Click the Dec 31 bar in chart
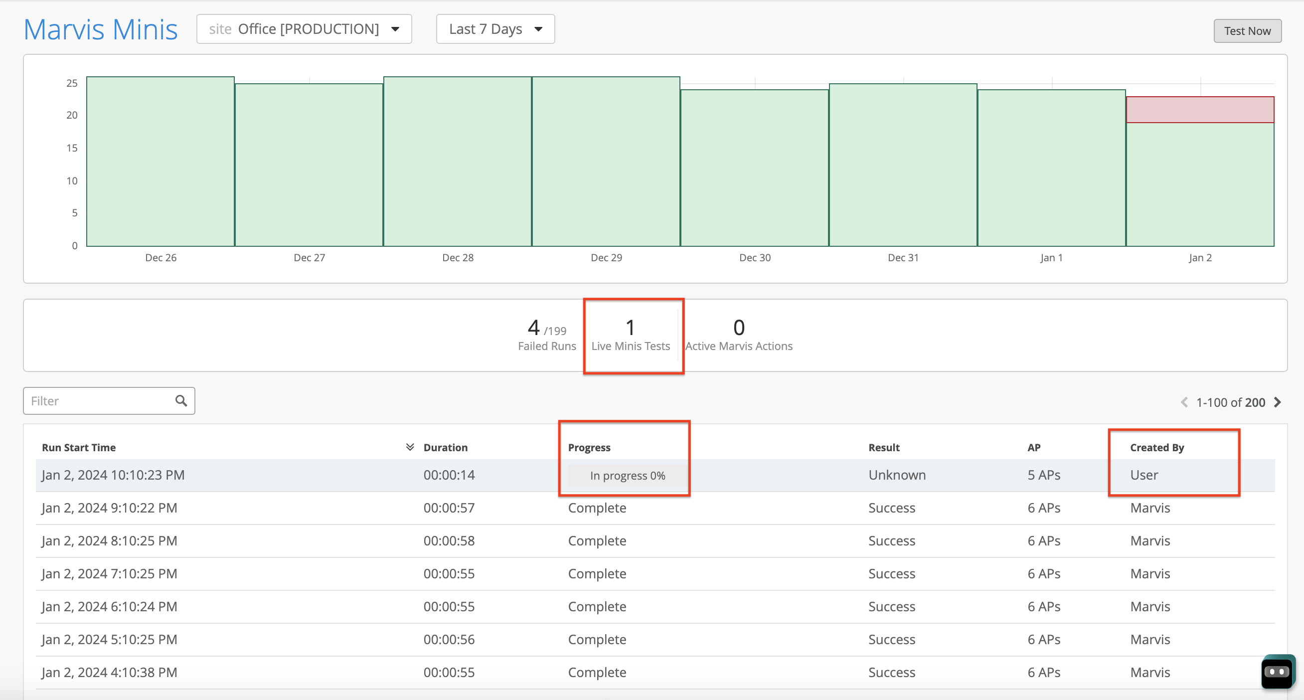 [x=903, y=165]
